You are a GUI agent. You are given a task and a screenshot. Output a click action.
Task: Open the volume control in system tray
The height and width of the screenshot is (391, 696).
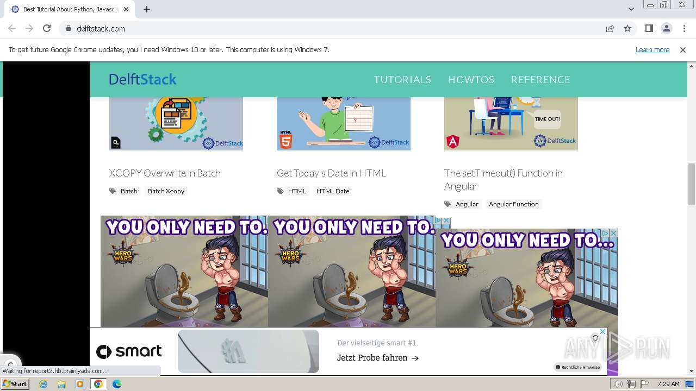[x=618, y=384]
